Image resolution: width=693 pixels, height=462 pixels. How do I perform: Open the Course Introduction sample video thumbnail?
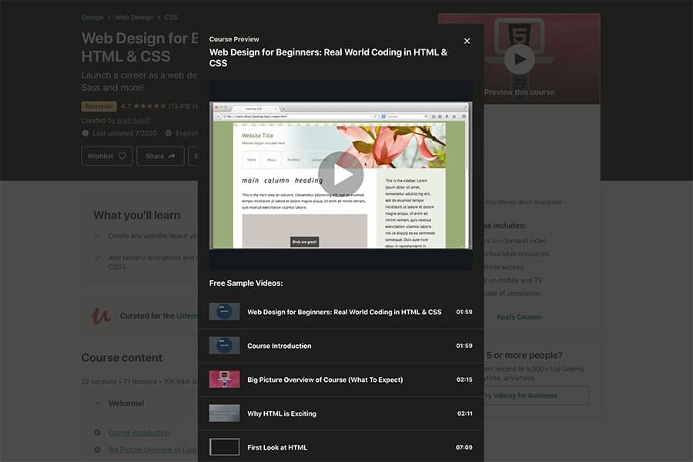pos(225,346)
